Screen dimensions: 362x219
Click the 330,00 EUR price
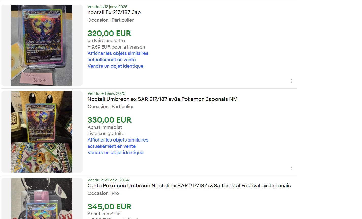[x=109, y=120]
